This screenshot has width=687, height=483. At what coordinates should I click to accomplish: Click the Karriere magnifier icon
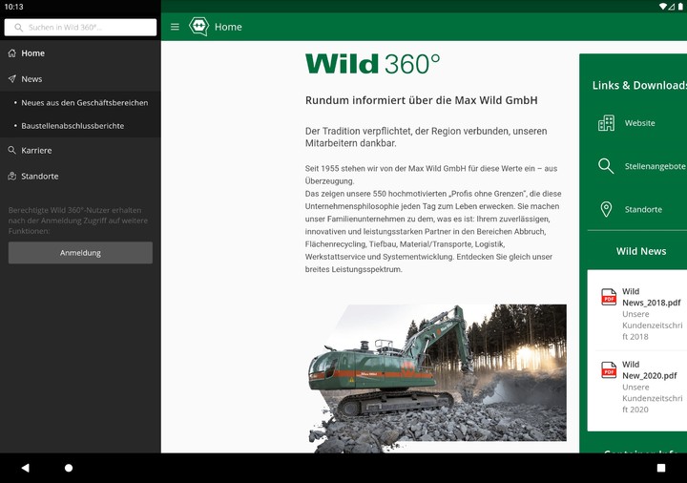(x=11, y=150)
